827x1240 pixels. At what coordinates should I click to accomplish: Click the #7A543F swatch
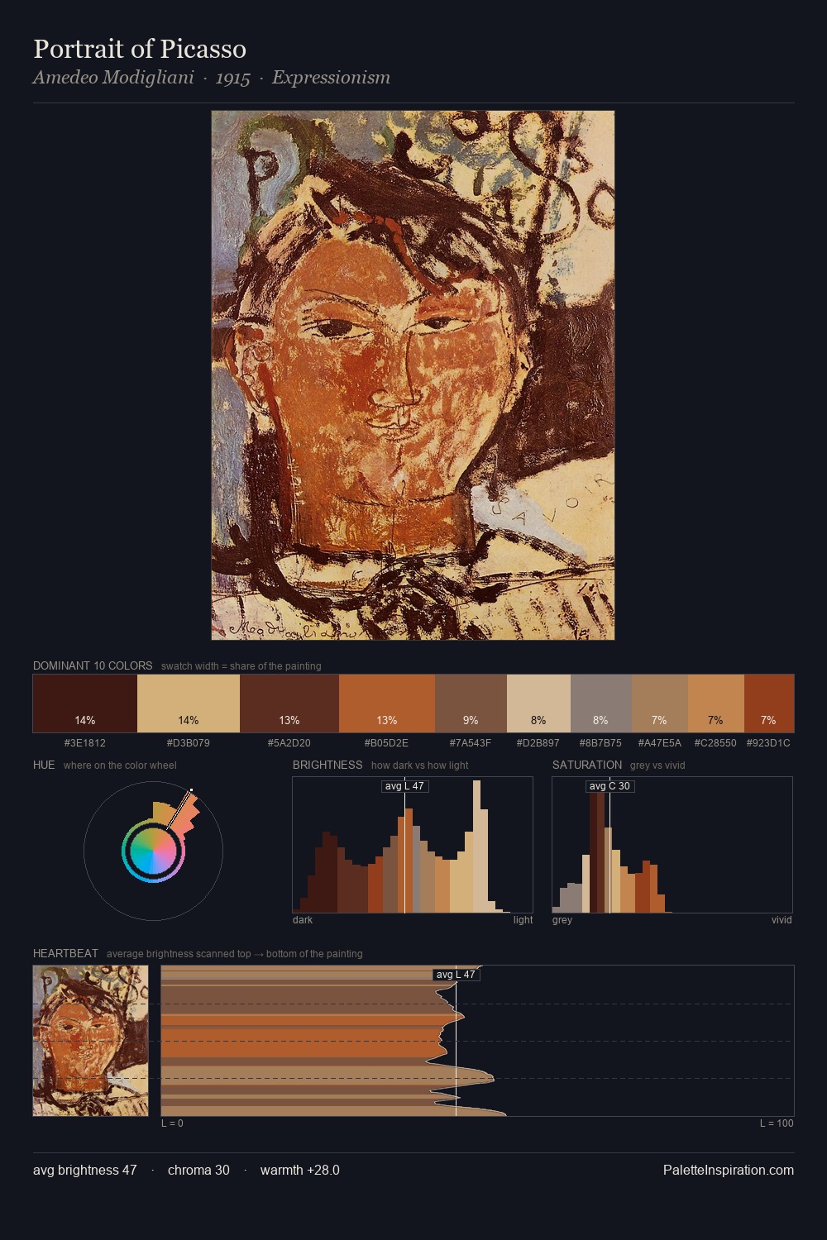point(471,703)
